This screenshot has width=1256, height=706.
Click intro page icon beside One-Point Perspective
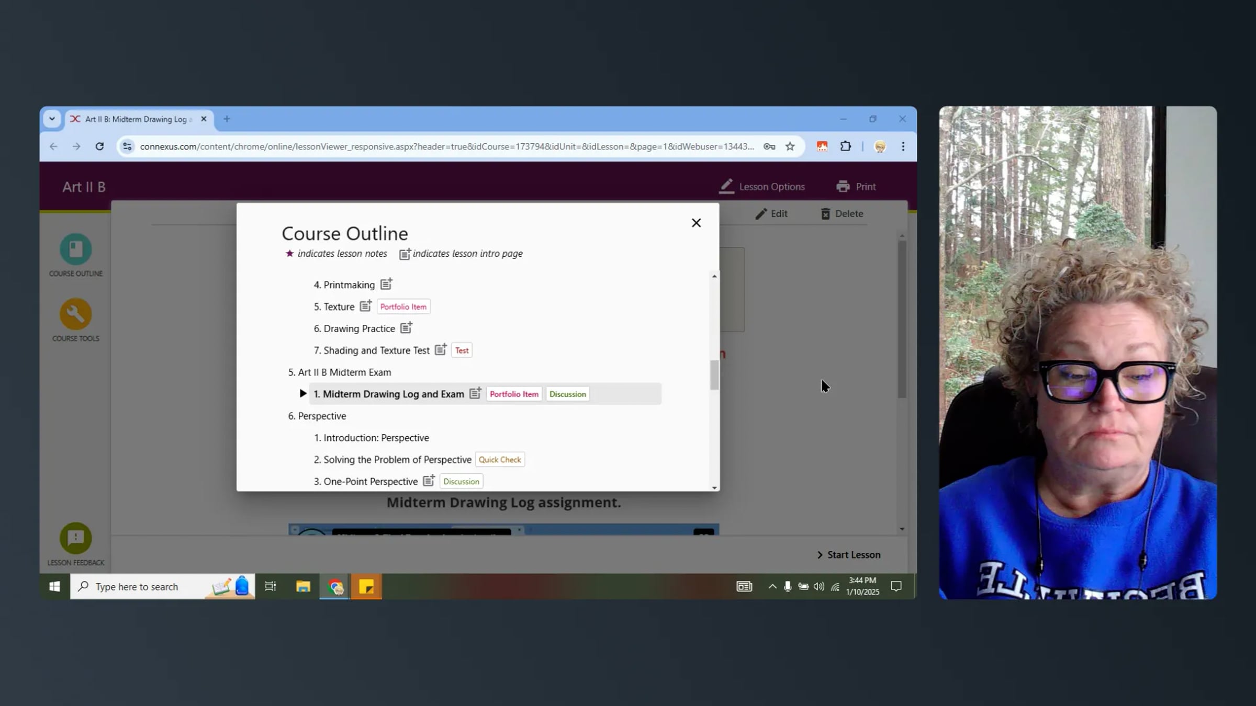point(429,481)
